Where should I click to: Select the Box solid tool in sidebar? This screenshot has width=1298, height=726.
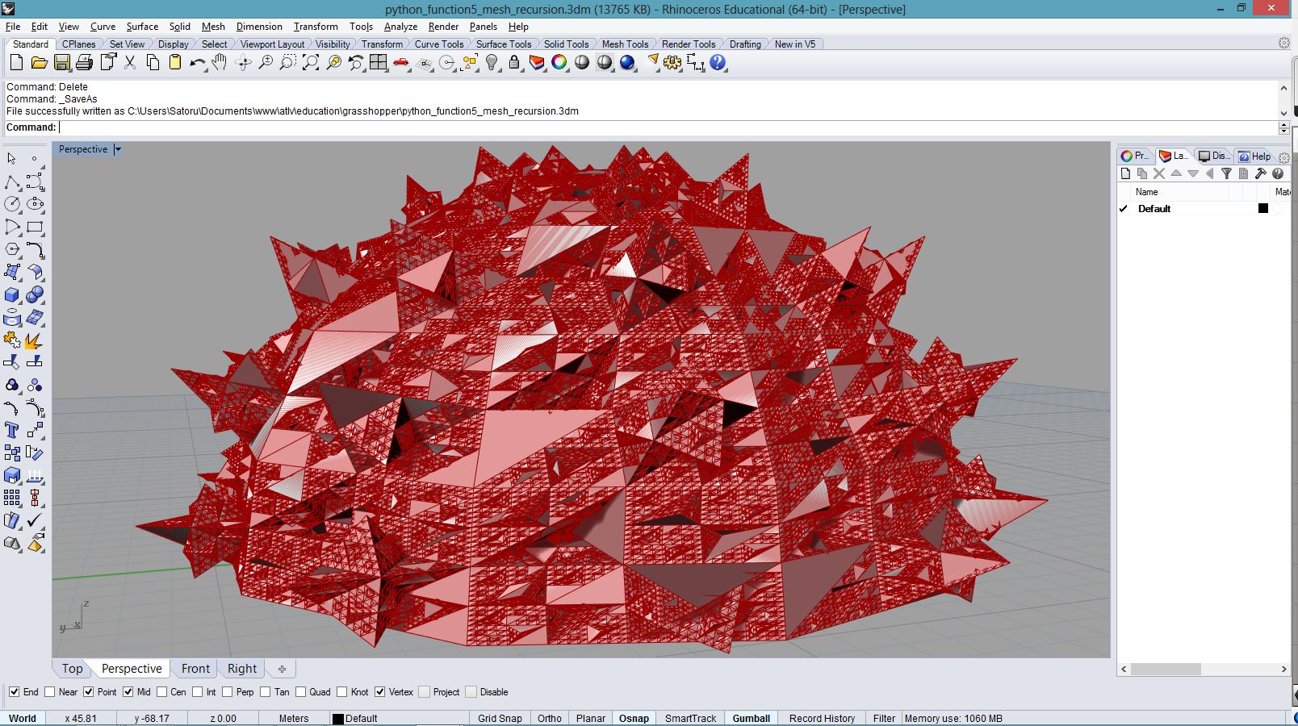point(12,295)
